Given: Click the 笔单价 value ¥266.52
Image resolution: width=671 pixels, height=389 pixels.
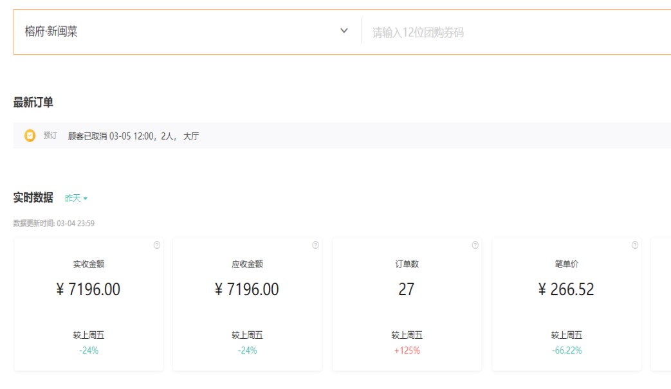Looking at the screenshot, I should 566,289.
